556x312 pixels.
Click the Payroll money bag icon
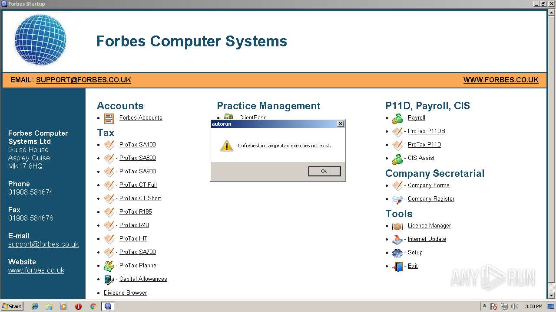(397, 118)
